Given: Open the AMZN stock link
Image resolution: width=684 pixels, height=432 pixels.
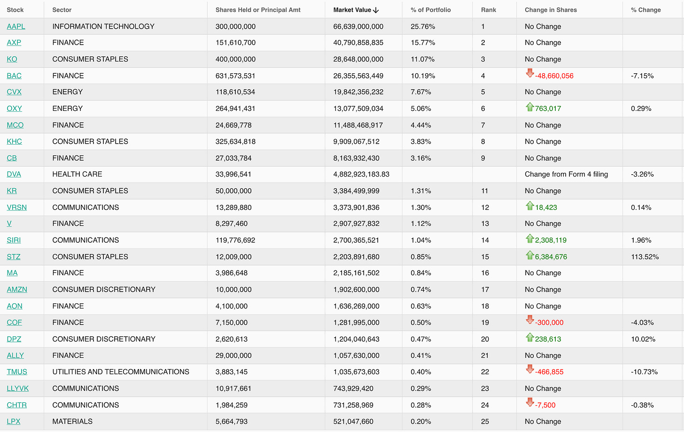Looking at the screenshot, I should click(17, 290).
